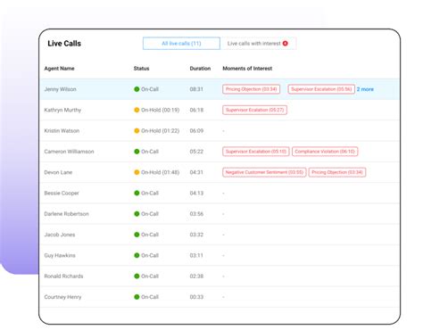423x330 pixels.
Task: Click the Agent Name column header
Action: pyautogui.click(x=59, y=69)
